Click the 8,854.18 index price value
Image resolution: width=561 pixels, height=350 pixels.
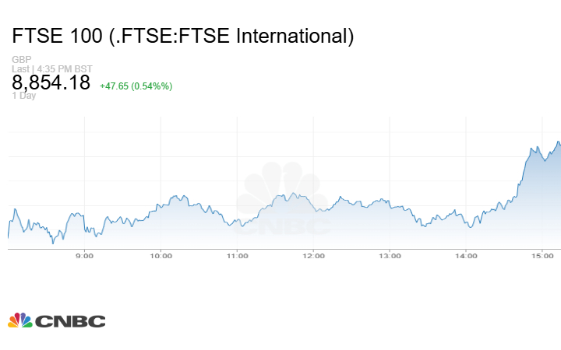[x=51, y=82]
